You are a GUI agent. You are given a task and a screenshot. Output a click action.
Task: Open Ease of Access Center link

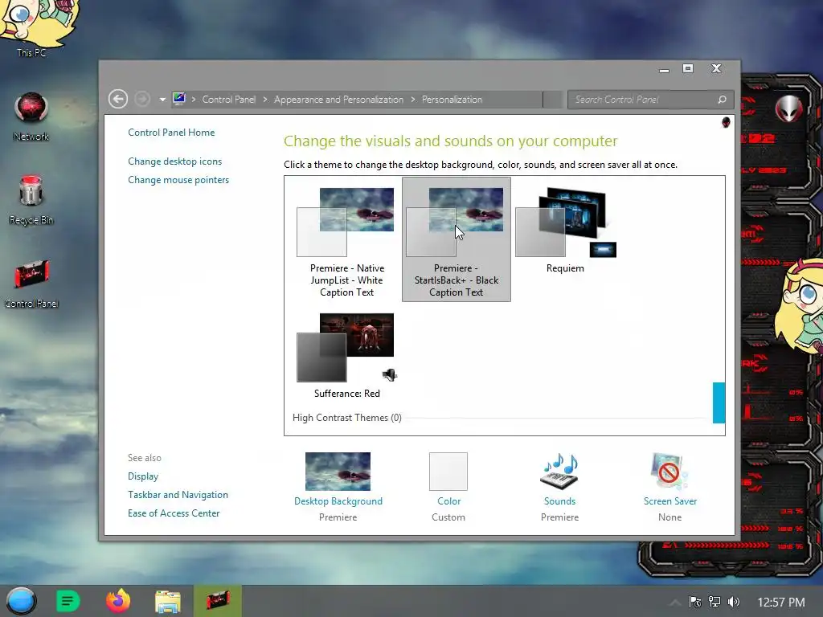174,513
